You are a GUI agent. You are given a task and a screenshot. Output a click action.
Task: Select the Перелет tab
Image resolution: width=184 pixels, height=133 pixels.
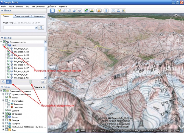coord(7,16)
